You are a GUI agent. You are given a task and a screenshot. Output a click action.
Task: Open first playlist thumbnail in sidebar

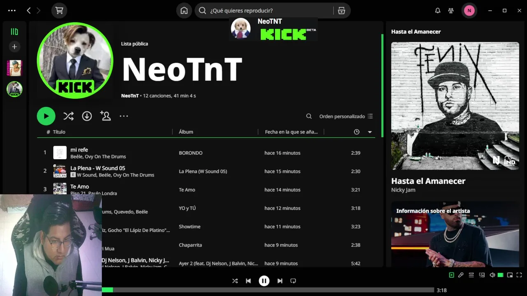[x=14, y=68]
